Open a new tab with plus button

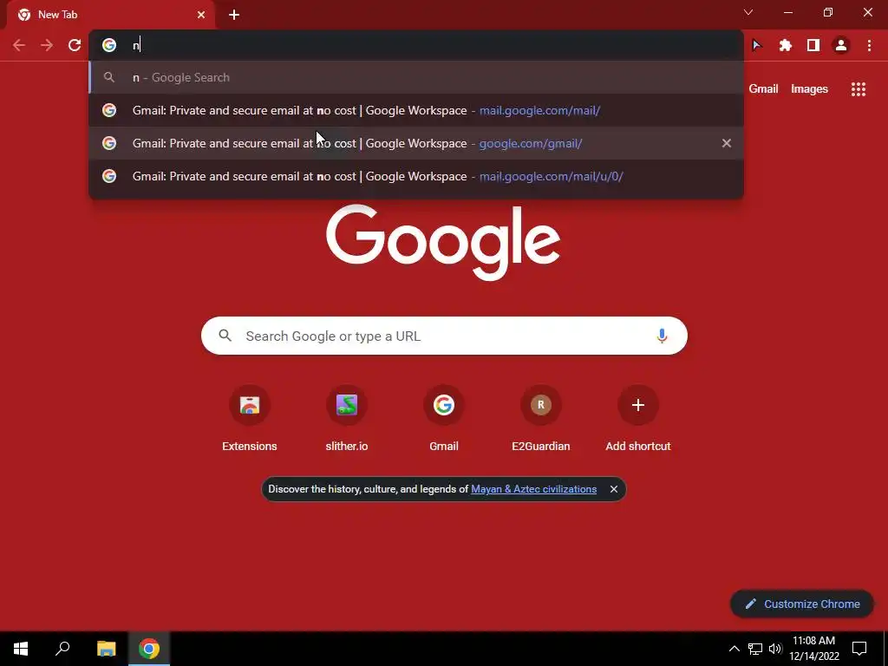coord(234,15)
